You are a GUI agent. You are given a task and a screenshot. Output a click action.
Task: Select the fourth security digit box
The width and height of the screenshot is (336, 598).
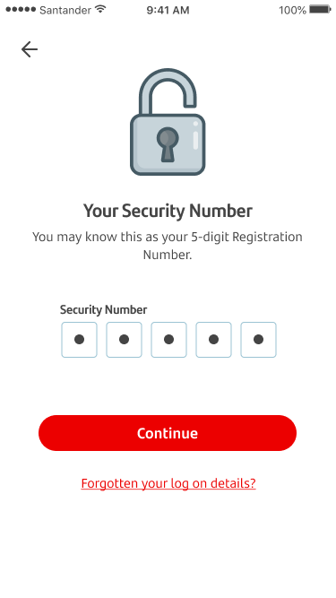pyautogui.click(x=214, y=340)
